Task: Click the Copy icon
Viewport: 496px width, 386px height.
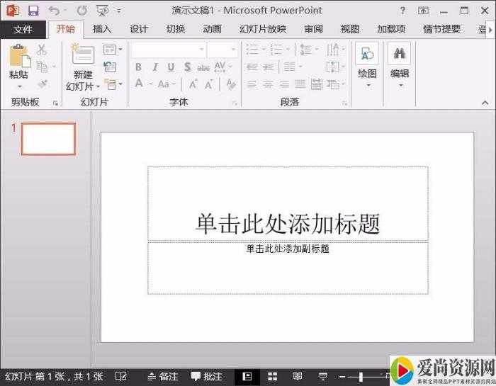Action: coord(42,67)
